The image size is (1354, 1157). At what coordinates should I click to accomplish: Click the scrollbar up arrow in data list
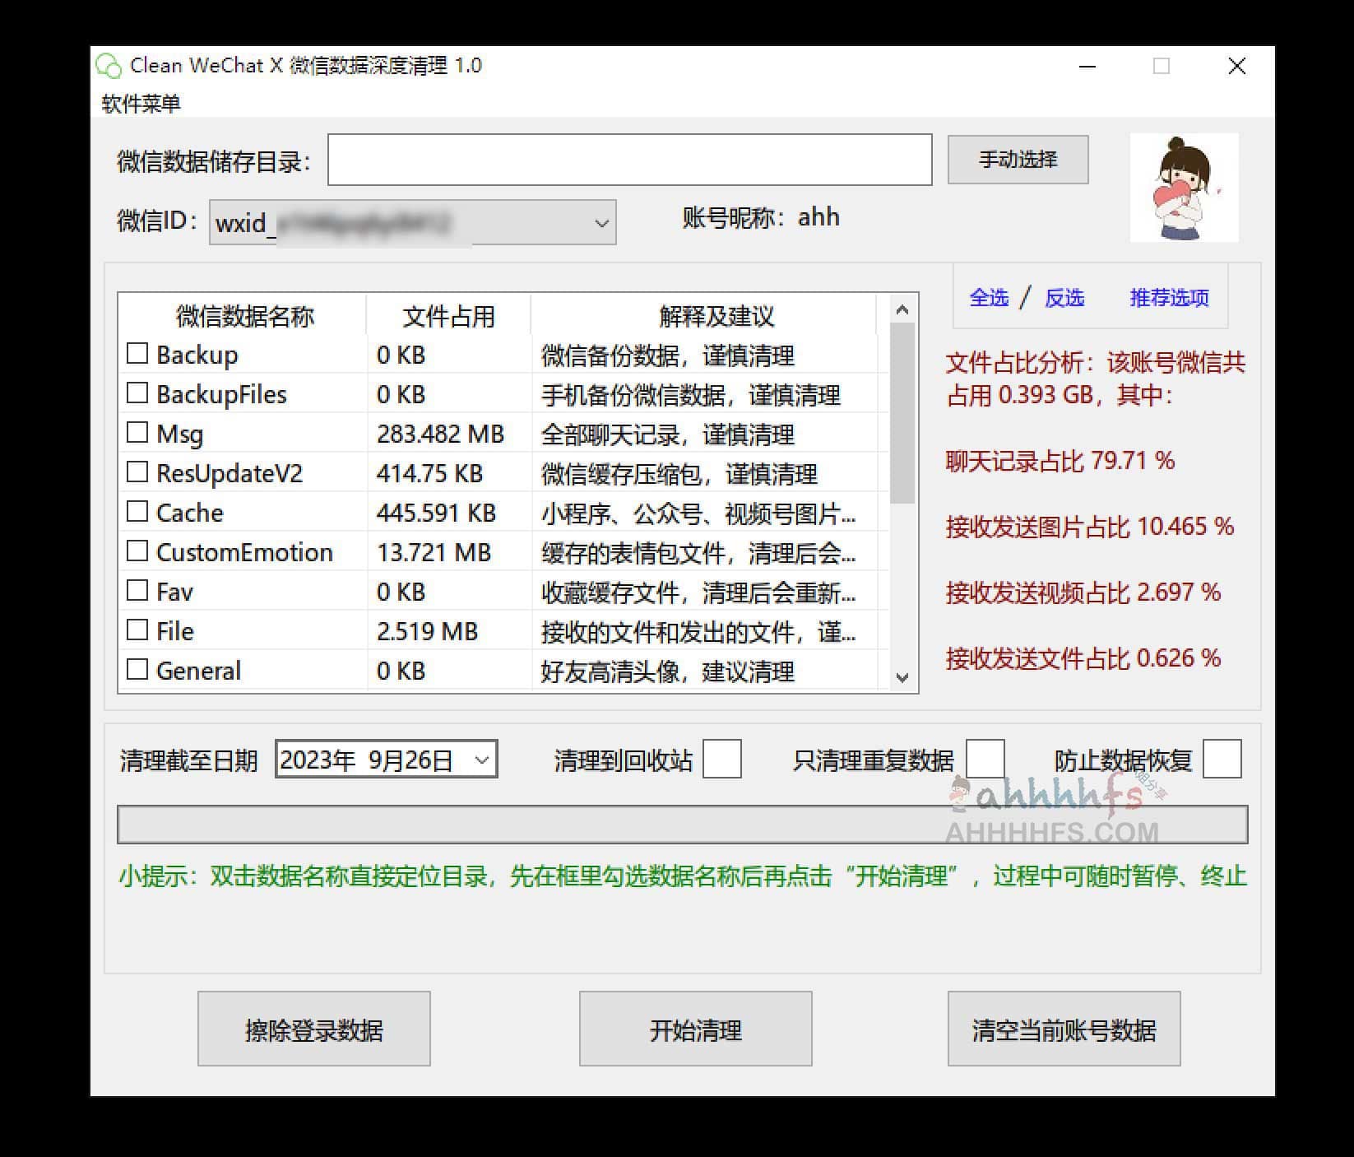(x=902, y=310)
